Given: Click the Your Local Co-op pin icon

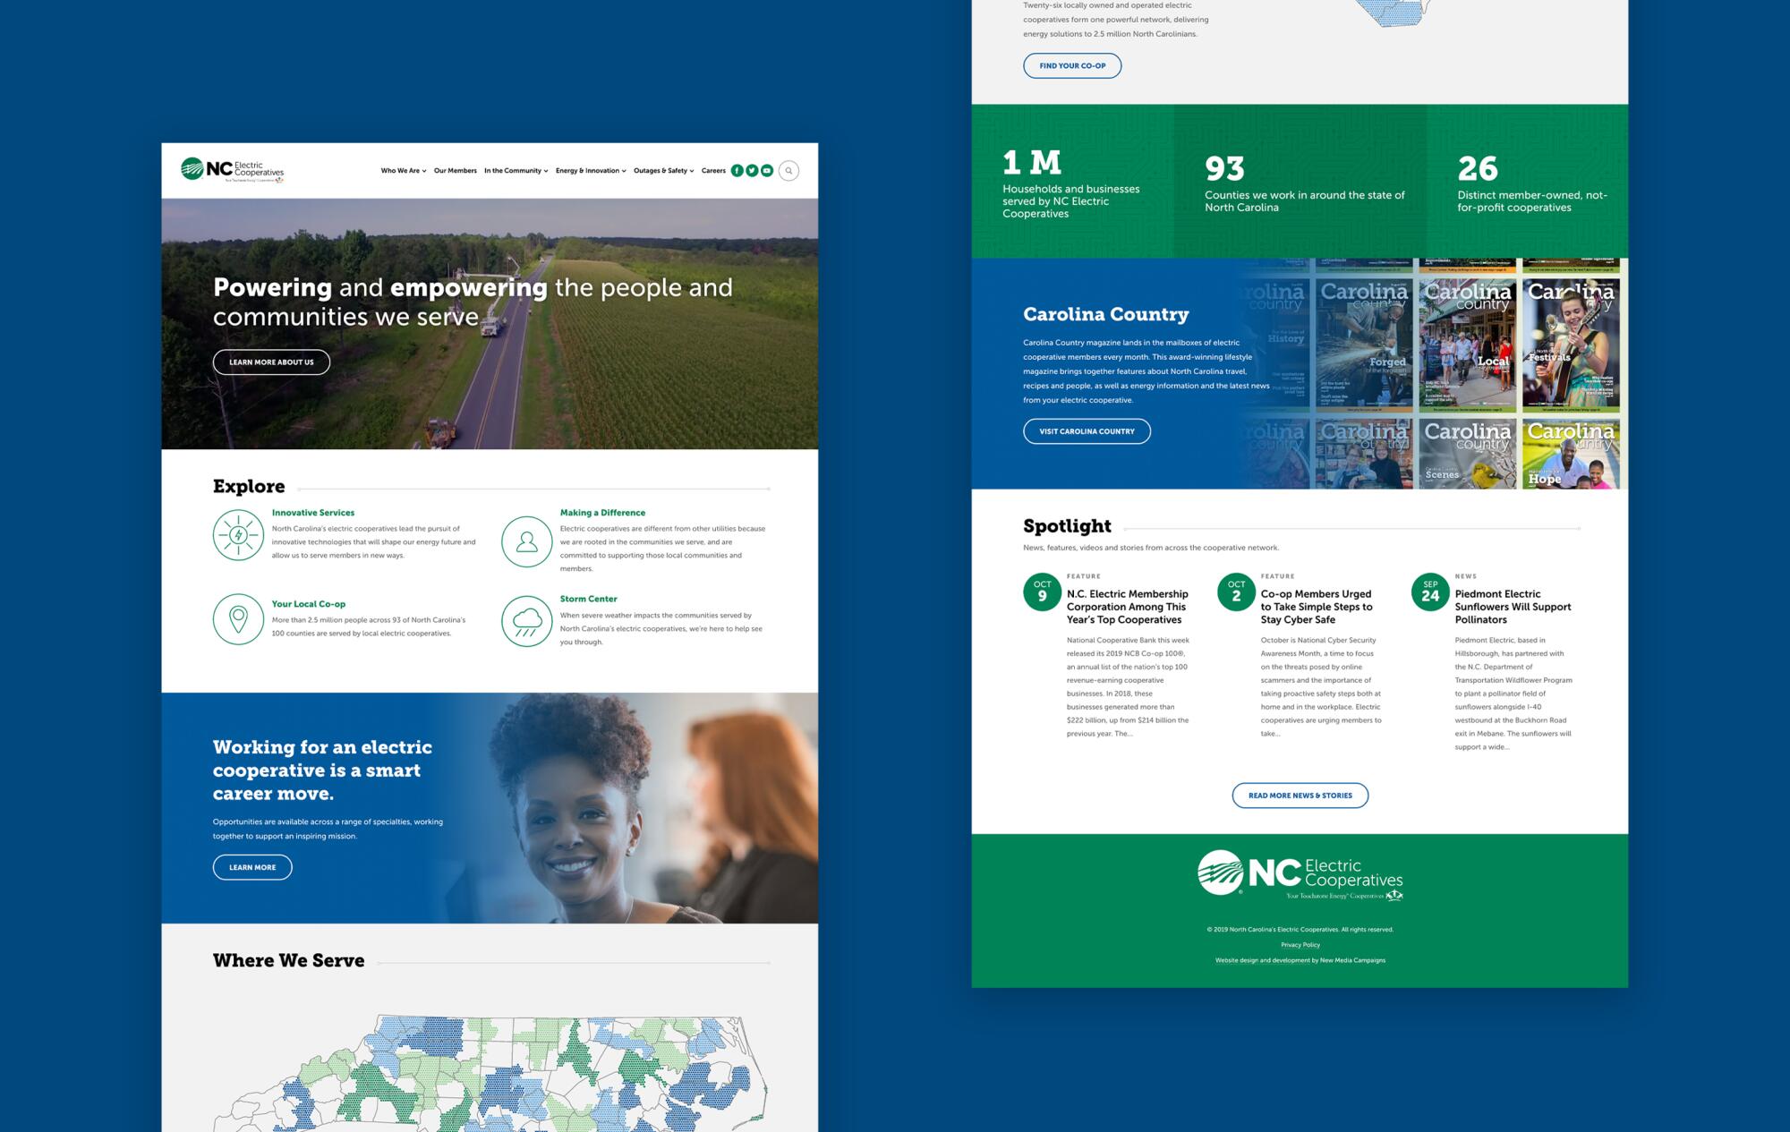Looking at the screenshot, I should [238, 618].
